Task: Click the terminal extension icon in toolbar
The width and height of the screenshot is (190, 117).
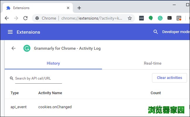Action: 170,18
